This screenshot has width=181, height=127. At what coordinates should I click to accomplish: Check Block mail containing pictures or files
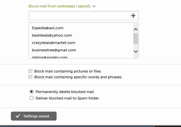[x=30, y=71]
